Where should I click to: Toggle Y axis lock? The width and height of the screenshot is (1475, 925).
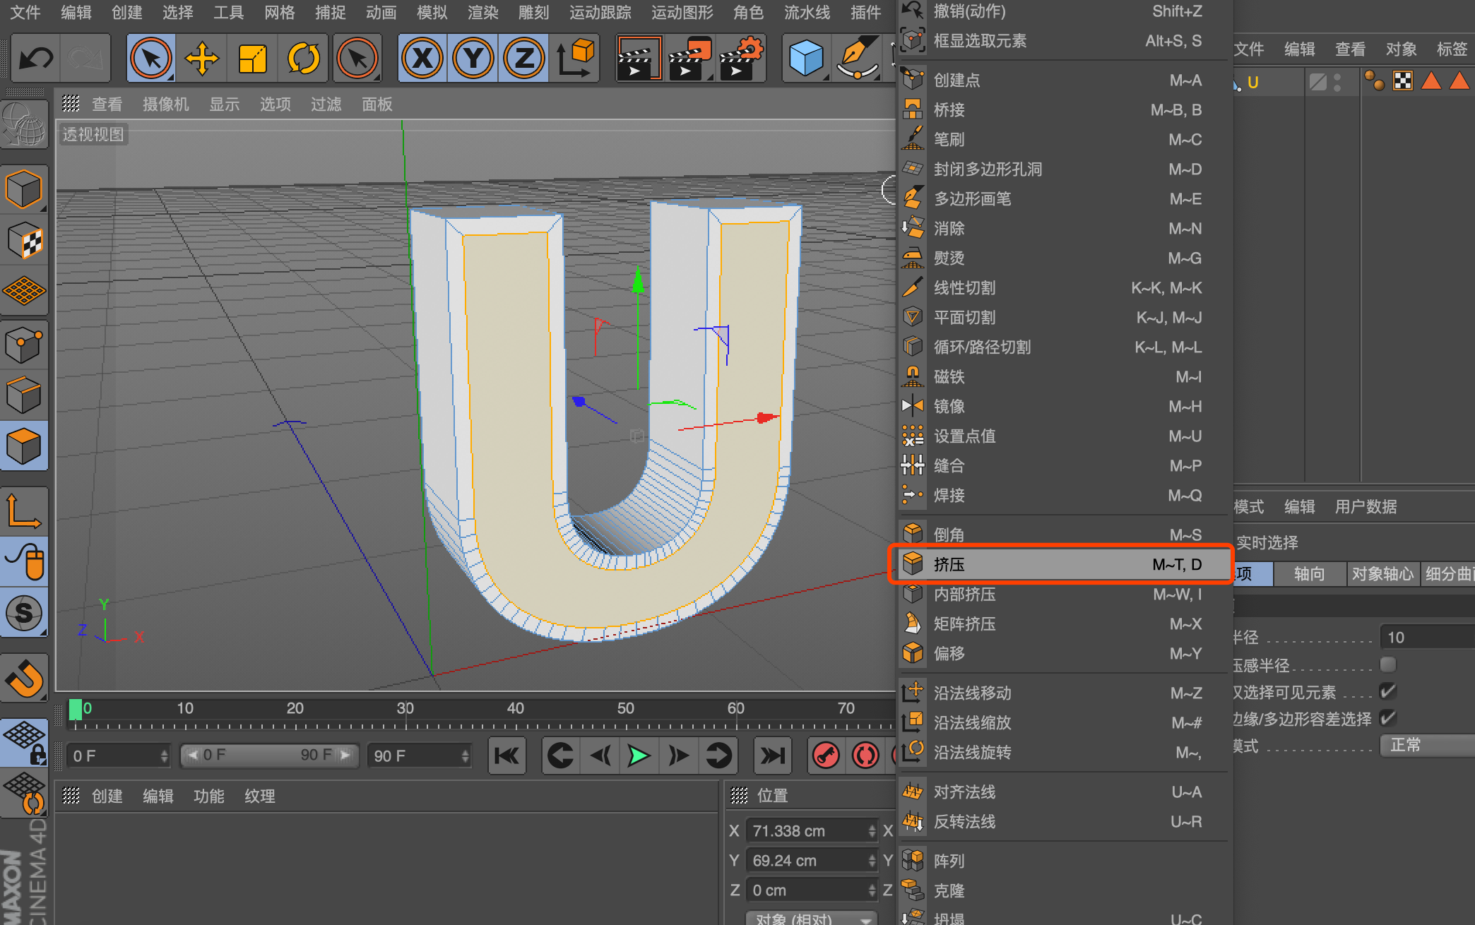[473, 59]
